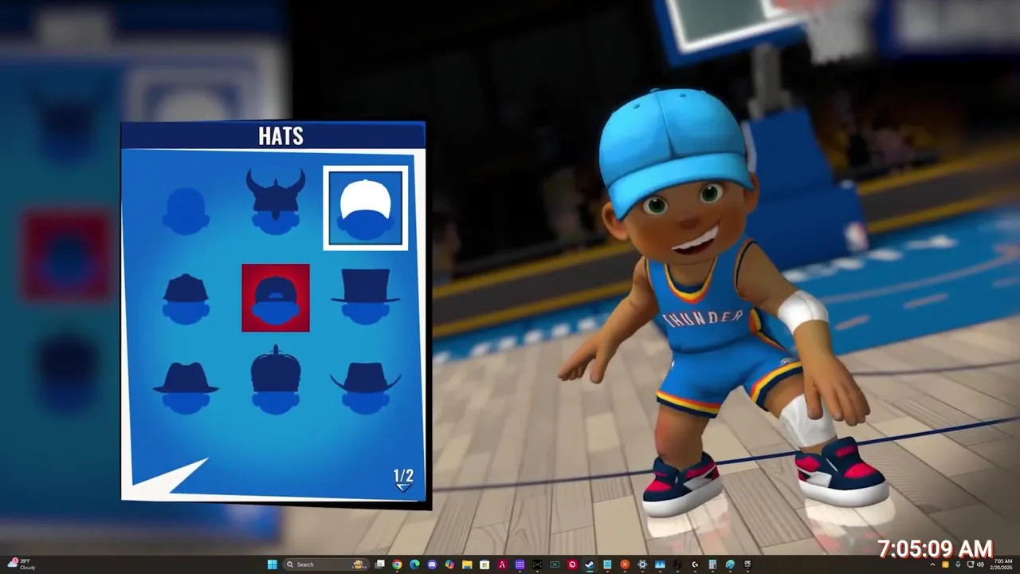Select the fedora hat option
Viewport: 1020px width, 574px height.
tap(186, 387)
